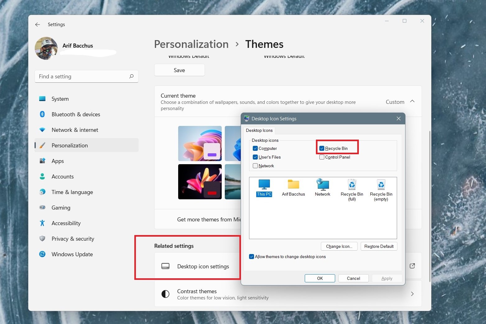Screen dimensions: 486x324
Task: Click the Desktop icon settings monitor icon
Action: pyautogui.click(x=165, y=266)
